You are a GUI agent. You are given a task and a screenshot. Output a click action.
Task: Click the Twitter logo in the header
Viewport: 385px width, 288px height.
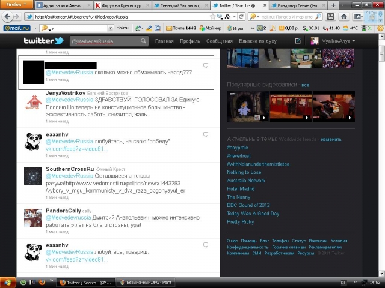(43, 41)
